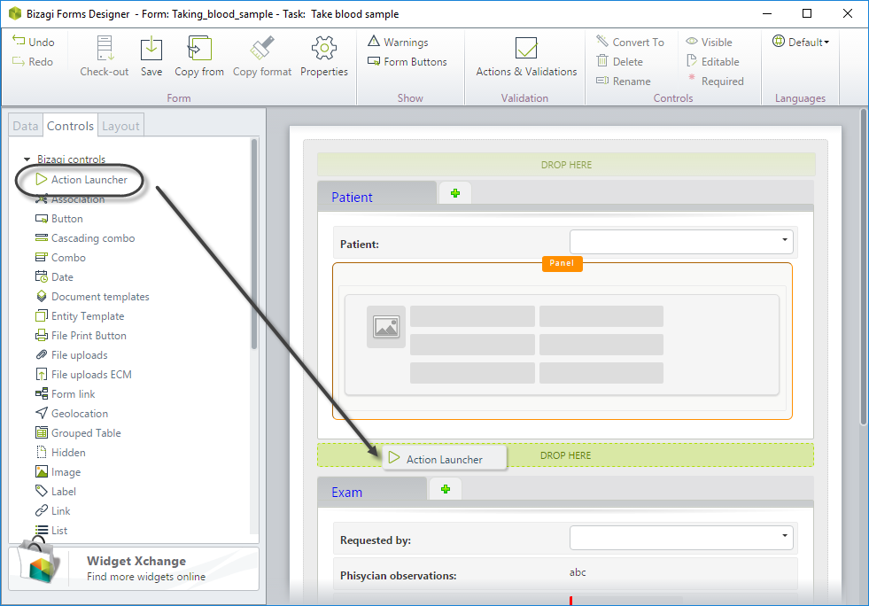
Task: Switch to the Layout tab
Action: pyautogui.click(x=120, y=126)
